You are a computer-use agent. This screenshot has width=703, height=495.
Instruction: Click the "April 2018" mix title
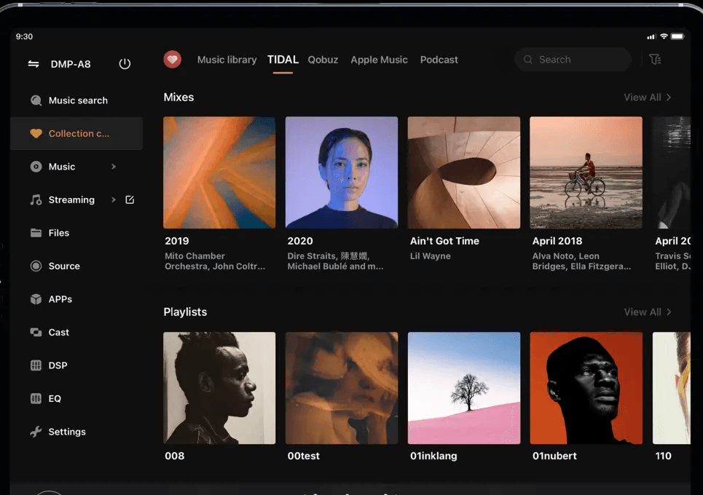(x=557, y=241)
